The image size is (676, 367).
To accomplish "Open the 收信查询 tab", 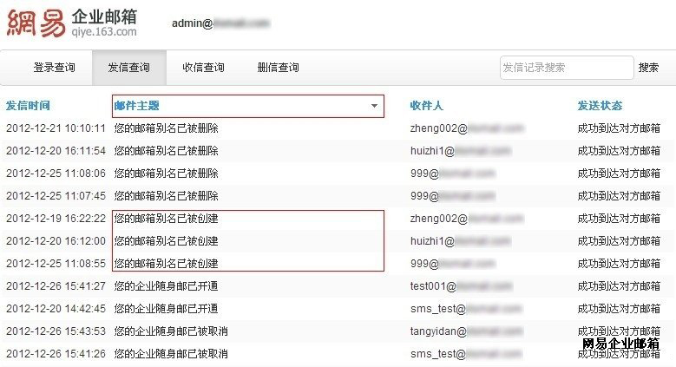I will 203,68.
